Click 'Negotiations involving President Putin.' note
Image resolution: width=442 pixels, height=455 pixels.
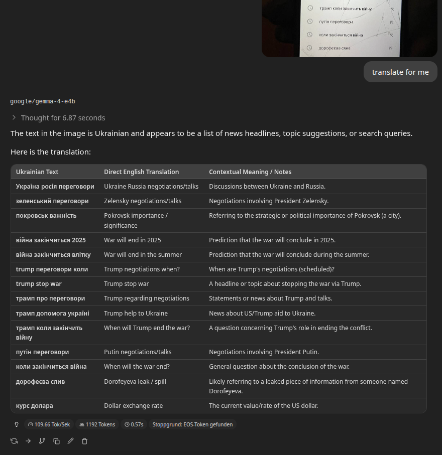pyautogui.click(x=264, y=352)
